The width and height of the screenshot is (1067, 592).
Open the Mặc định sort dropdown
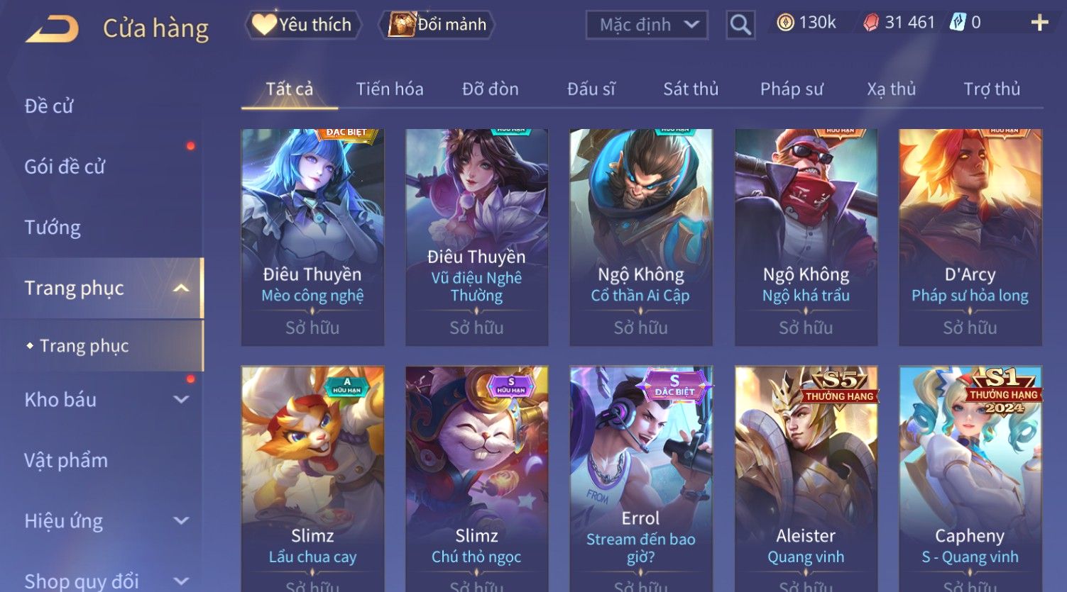click(x=647, y=26)
